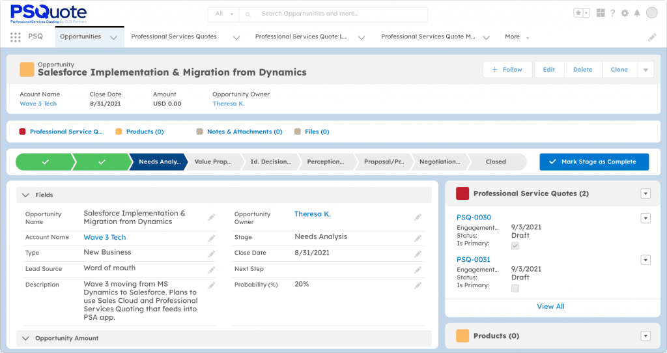Open the Favorites list dropdown arrow
This screenshot has height=353, width=667.
point(586,13)
